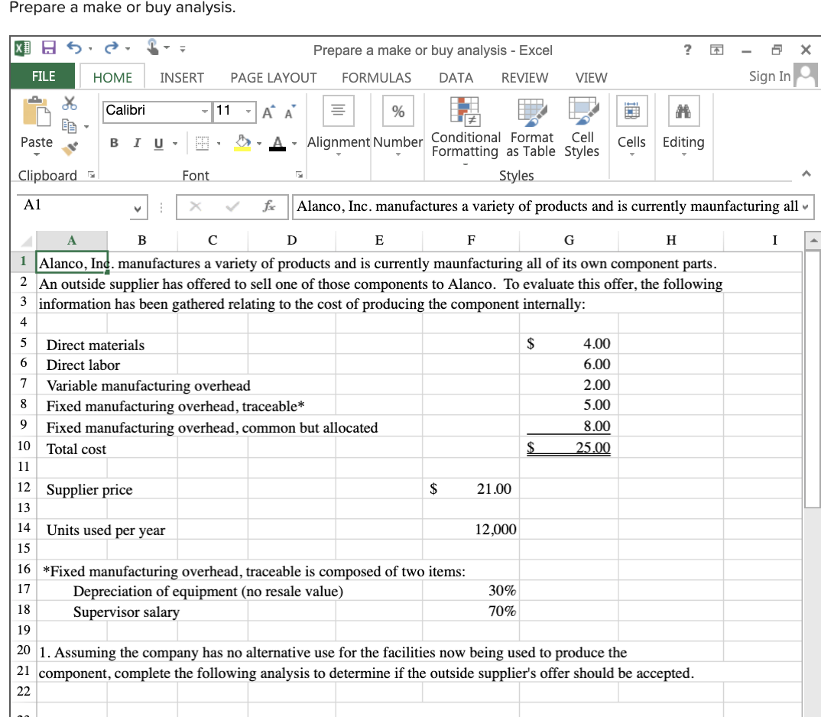Open the font size dropdown
Viewport: 821px width, 717px height.
pos(248,112)
